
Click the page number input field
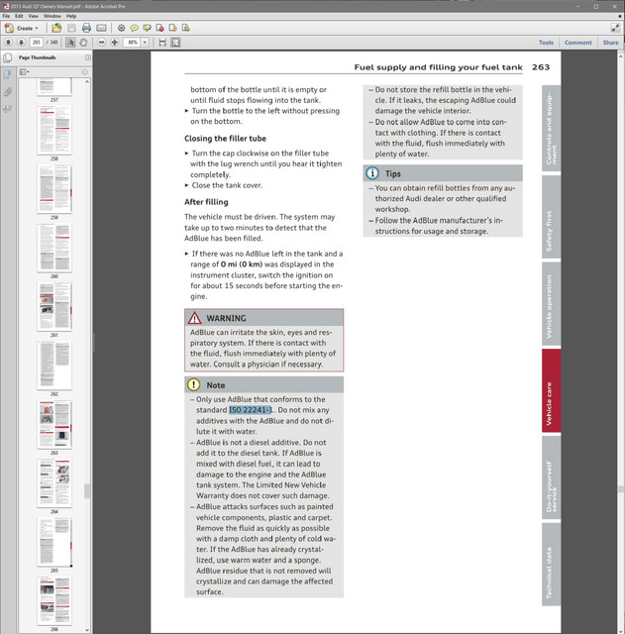coord(37,42)
